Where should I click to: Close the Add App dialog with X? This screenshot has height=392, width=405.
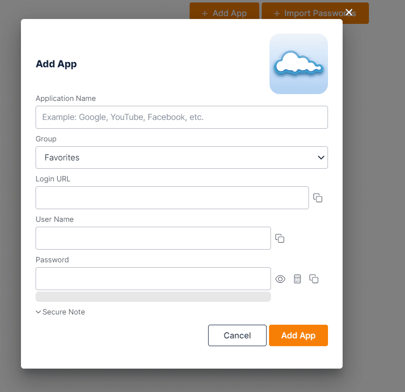(x=349, y=12)
